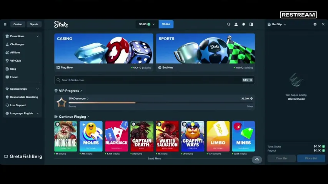Open the Casino banner image
Viewport: 328px width, 184px height.
tap(104, 48)
